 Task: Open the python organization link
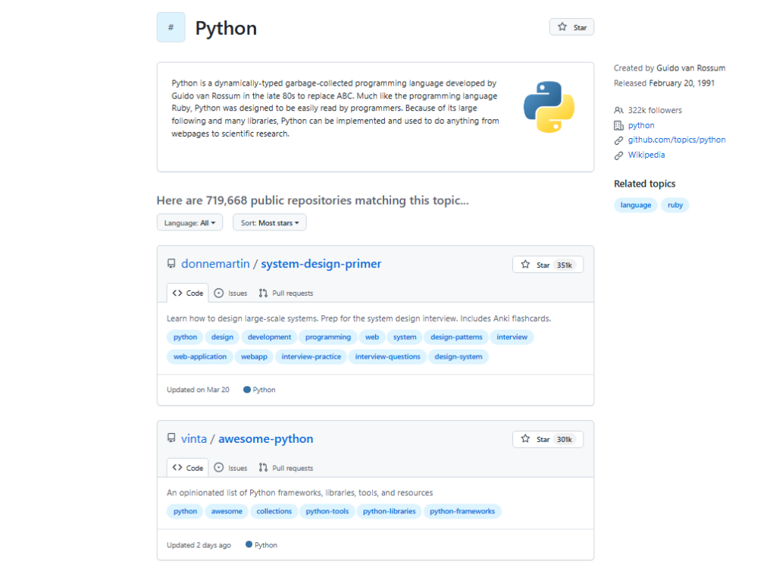pyautogui.click(x=641, y=125)
